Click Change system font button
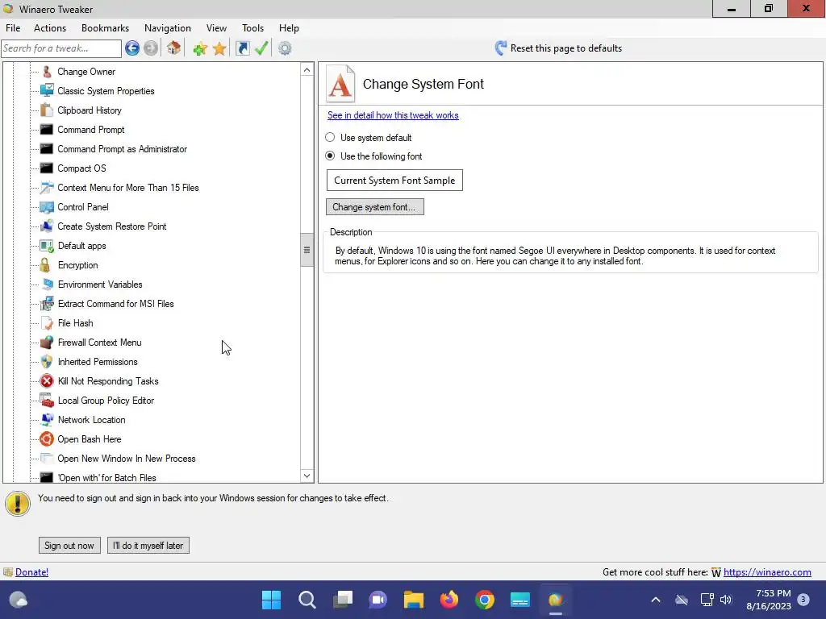The height and width of the screenshot is (619, 826). pos(374,207)
